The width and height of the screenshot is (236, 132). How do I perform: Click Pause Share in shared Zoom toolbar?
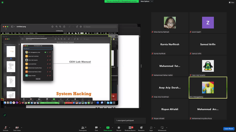click(x=60, y=100)
